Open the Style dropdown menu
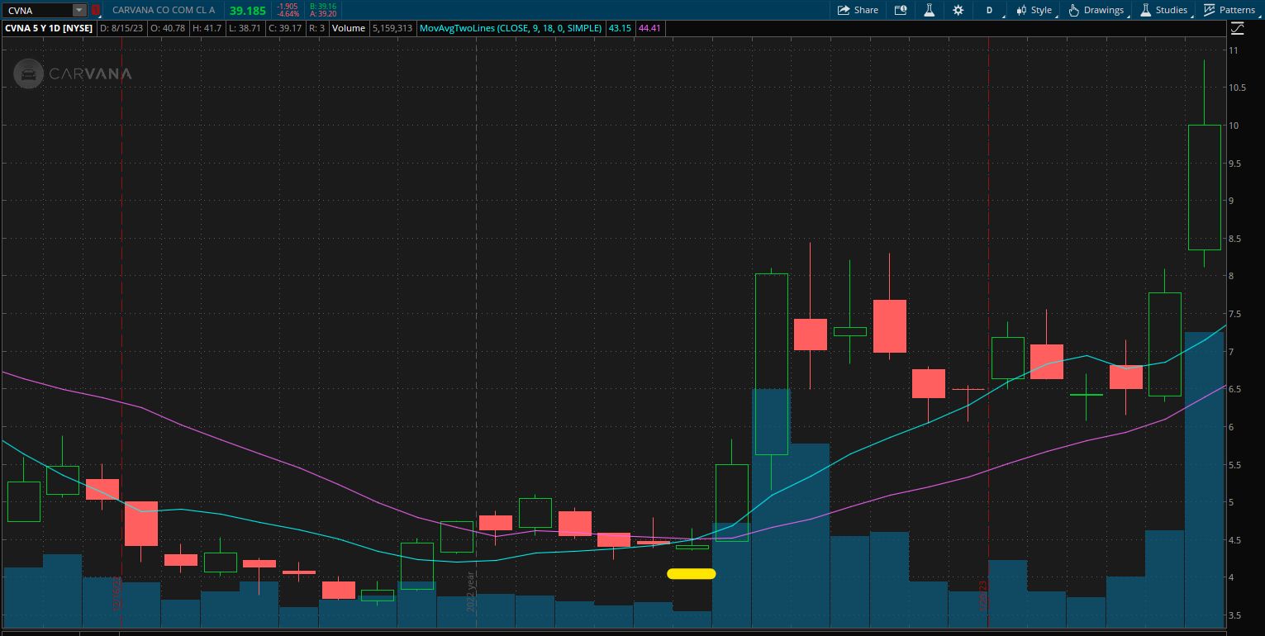 1034,10
